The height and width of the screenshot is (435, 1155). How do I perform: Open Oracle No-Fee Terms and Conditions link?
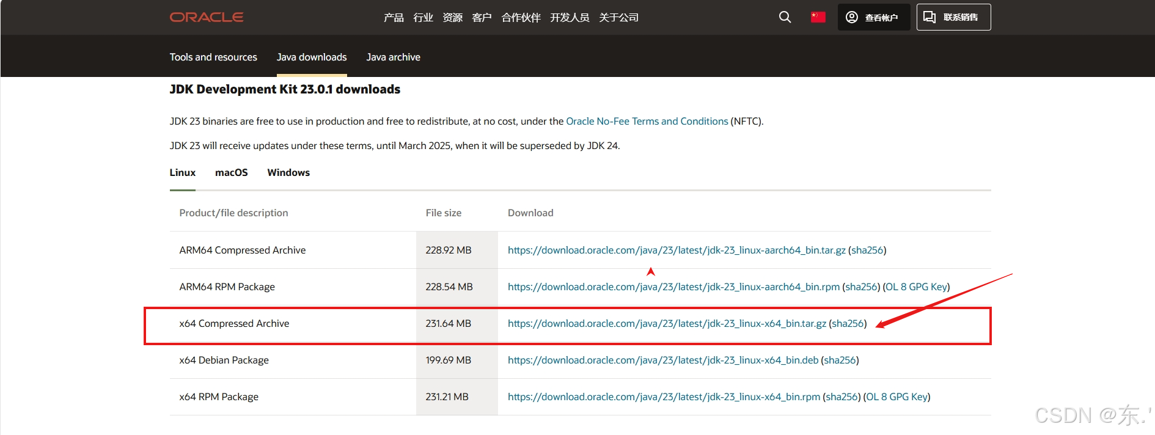647,121
